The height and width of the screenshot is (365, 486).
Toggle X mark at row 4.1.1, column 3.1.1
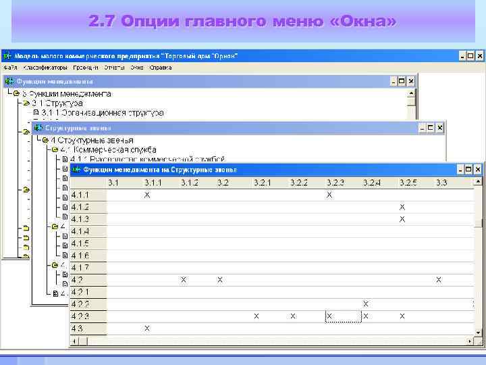[147, 195]
